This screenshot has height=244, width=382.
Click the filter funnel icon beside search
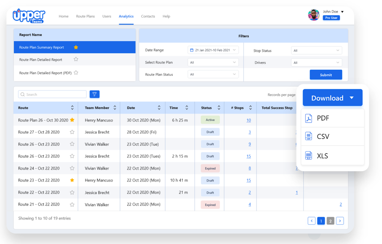94,94
